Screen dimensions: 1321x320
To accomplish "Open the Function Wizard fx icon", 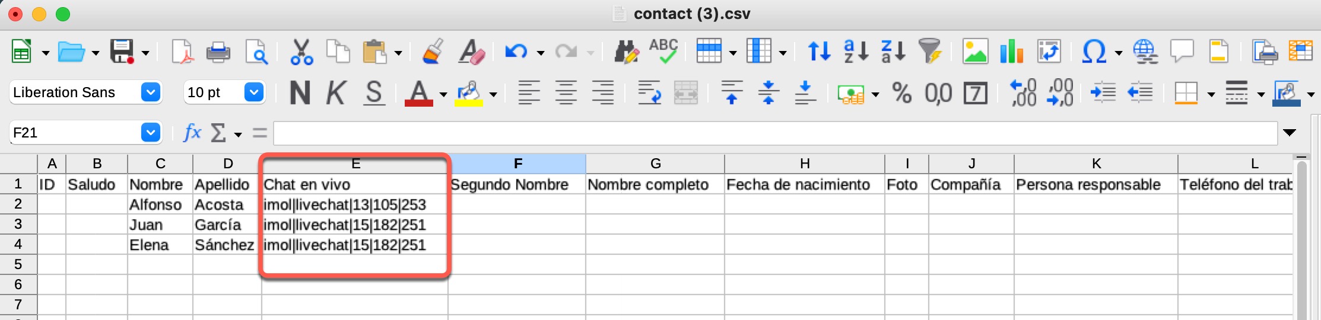I will coord(192,133).
